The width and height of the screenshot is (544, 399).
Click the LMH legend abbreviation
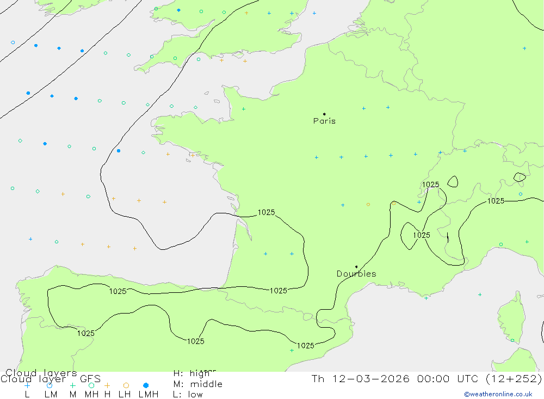tap(149, 395)
